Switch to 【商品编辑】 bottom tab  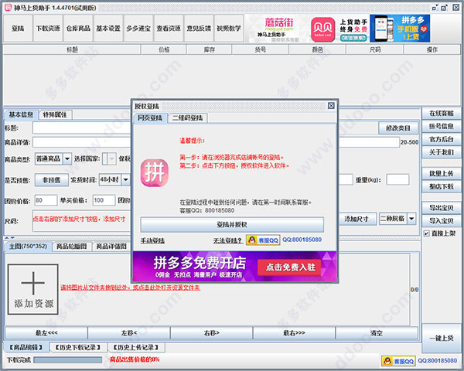26,347
